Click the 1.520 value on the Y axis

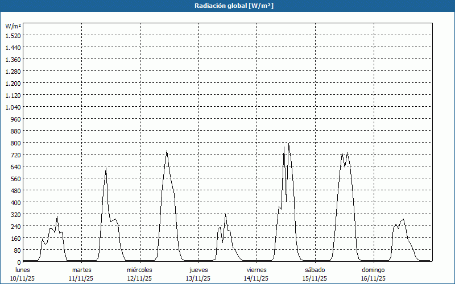pyautogui.click(x=13, y=35)
